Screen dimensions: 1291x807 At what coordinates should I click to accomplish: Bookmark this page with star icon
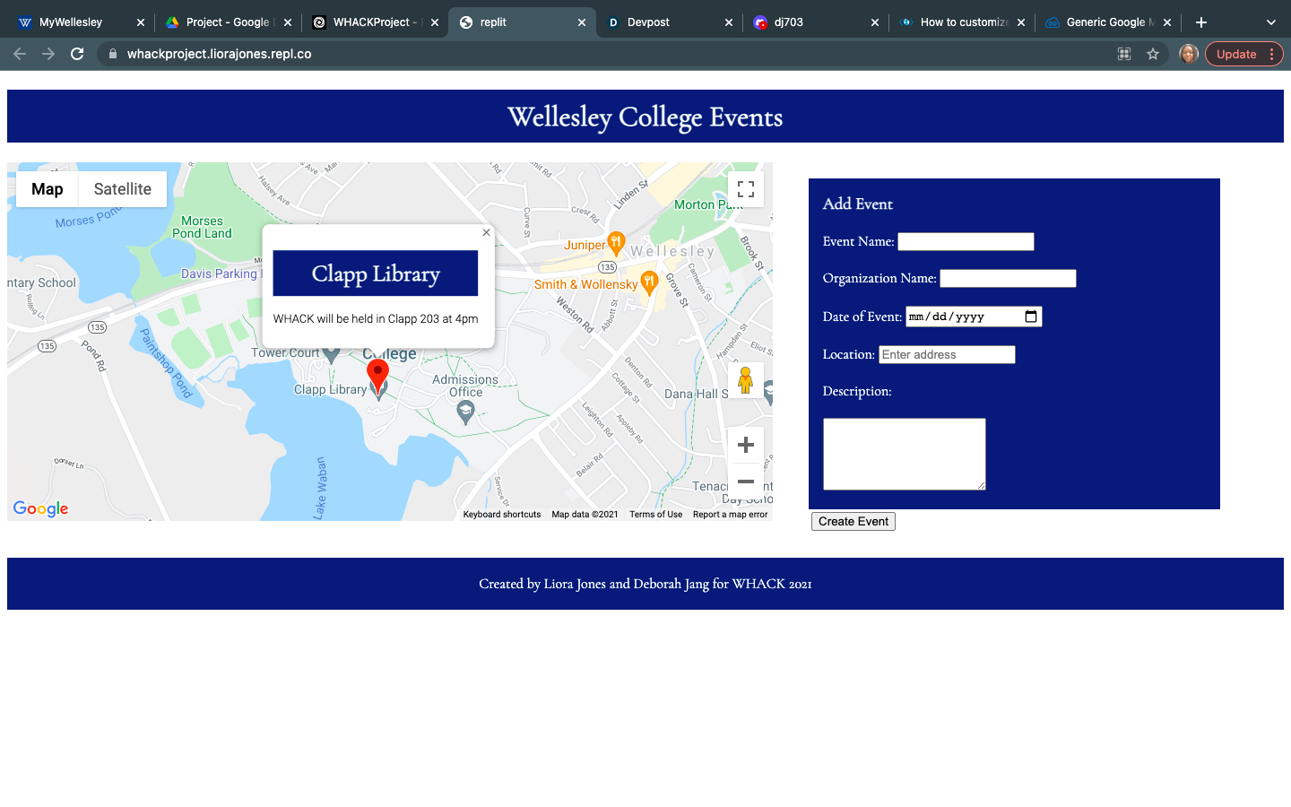(x=1153, y=54)
